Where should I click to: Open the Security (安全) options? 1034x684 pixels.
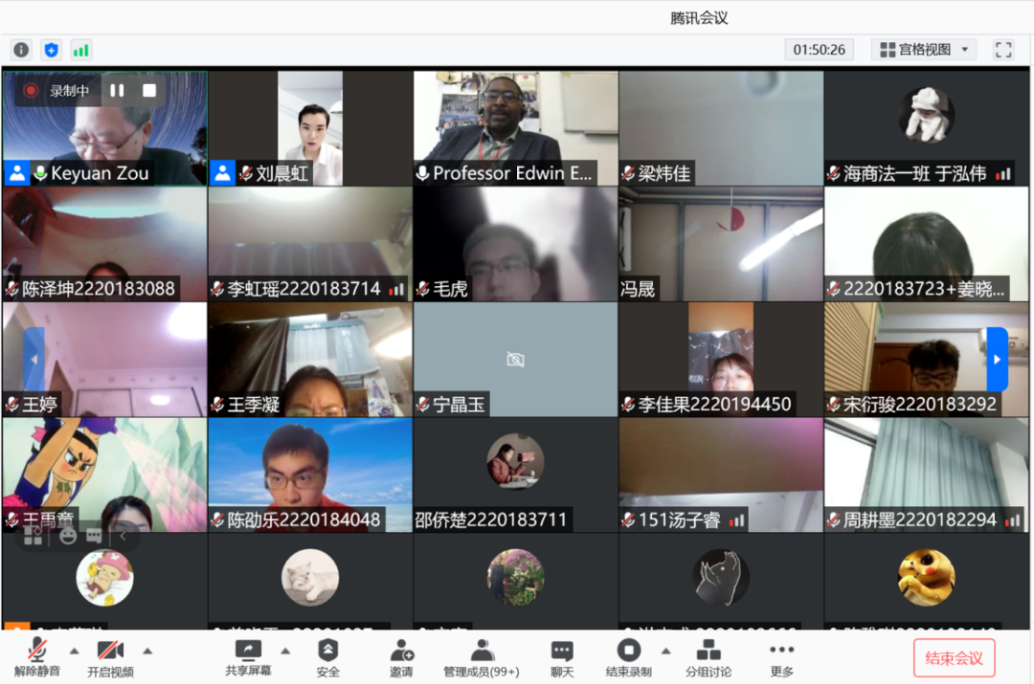pos(328,657)
